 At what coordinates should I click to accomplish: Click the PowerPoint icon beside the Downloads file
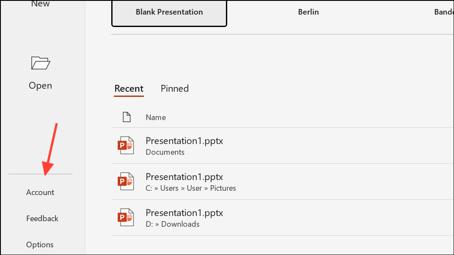point(125,217)
